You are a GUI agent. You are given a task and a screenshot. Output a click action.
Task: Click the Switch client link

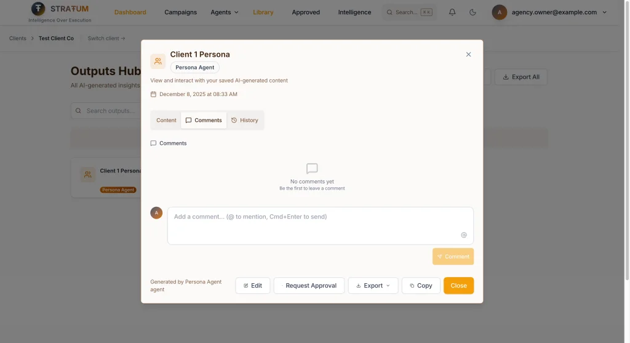click(106, 38)
